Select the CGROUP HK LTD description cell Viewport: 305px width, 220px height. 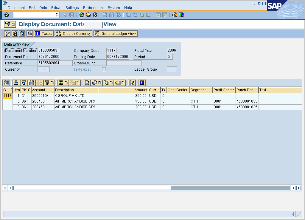click(x=76, y=96)
